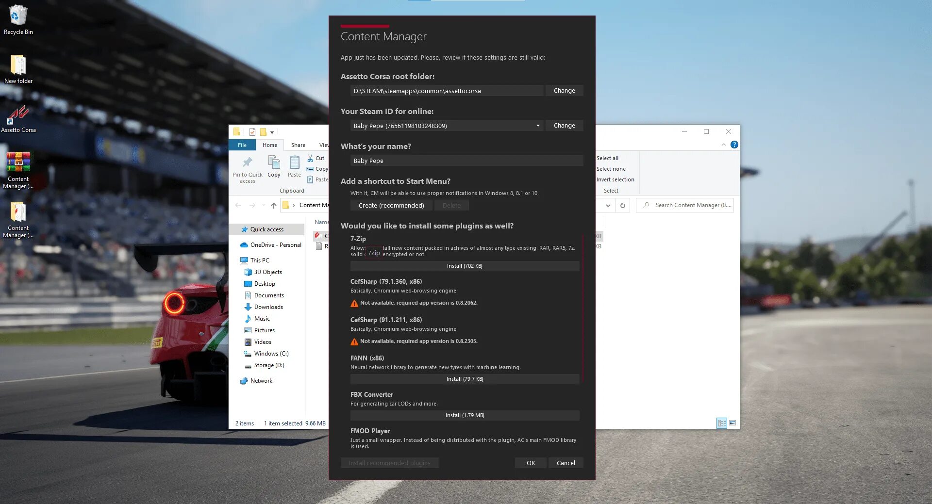Select This PC in navigation pane
The width and height of the screenshot is (932, 504).
point(255,260)
